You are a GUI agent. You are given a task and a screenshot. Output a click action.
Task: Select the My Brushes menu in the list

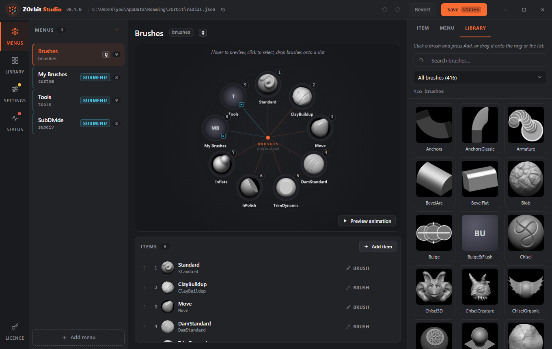pyautogui.click(x=79, y=78)
